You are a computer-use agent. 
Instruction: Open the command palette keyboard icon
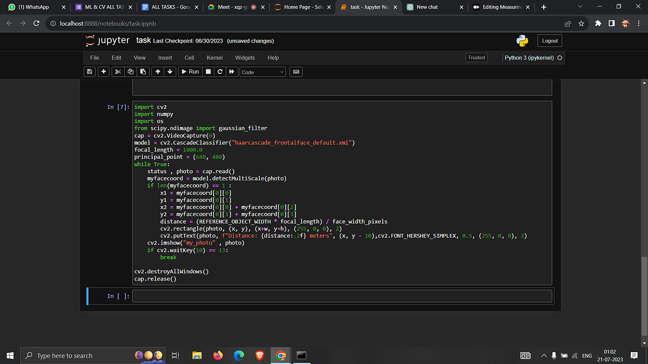point(296,72)
